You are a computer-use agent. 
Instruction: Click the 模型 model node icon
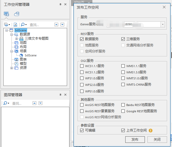[x=16, y=64]
